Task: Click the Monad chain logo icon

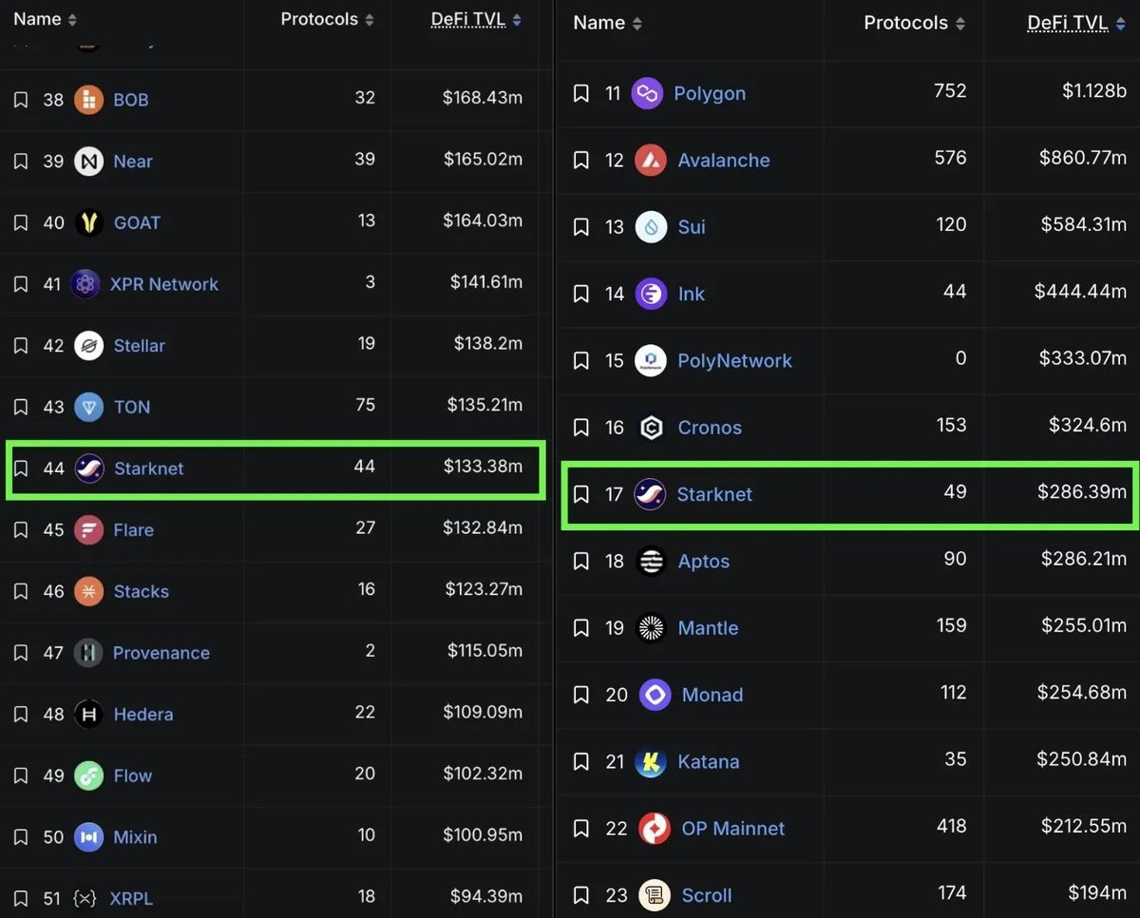Action: tap(655, 695)
